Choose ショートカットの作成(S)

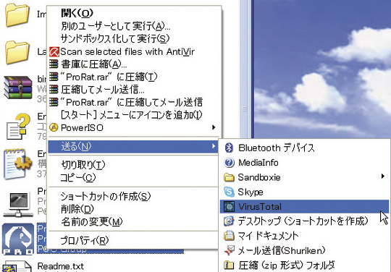(134, 196)
